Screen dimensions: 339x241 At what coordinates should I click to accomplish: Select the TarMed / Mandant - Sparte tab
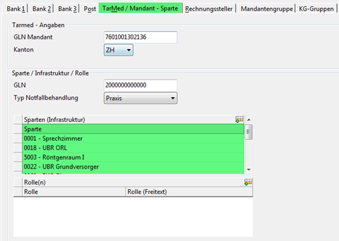[x=140, y=8]
